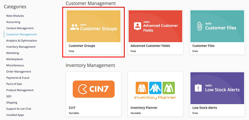Click Variable price under Cin7
This screenshot has width=249, height=120.
74,113
